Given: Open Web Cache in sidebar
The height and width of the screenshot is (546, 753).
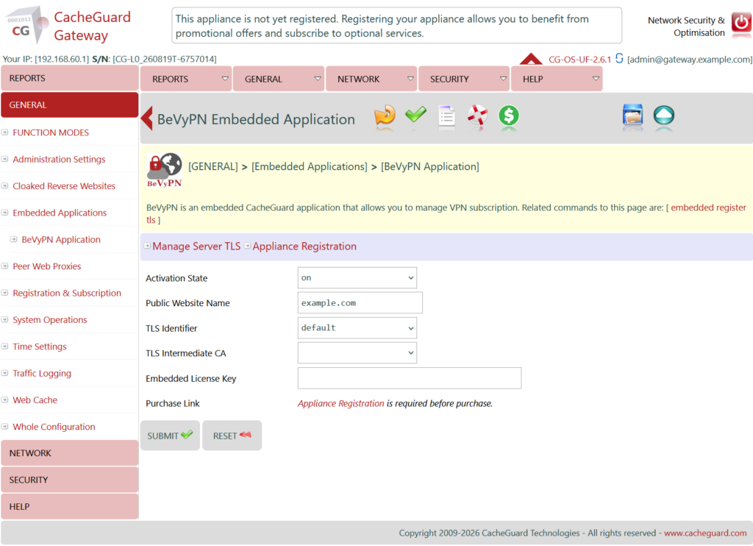Looking at the screenshot, I should coord(35,400).
